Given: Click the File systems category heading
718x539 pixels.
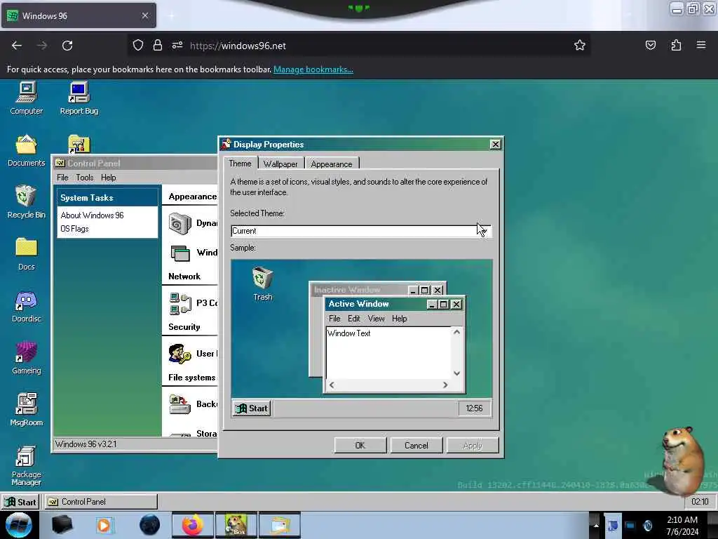Looking at the screenshot, I should pyautogui.click(x=191, y=378).
